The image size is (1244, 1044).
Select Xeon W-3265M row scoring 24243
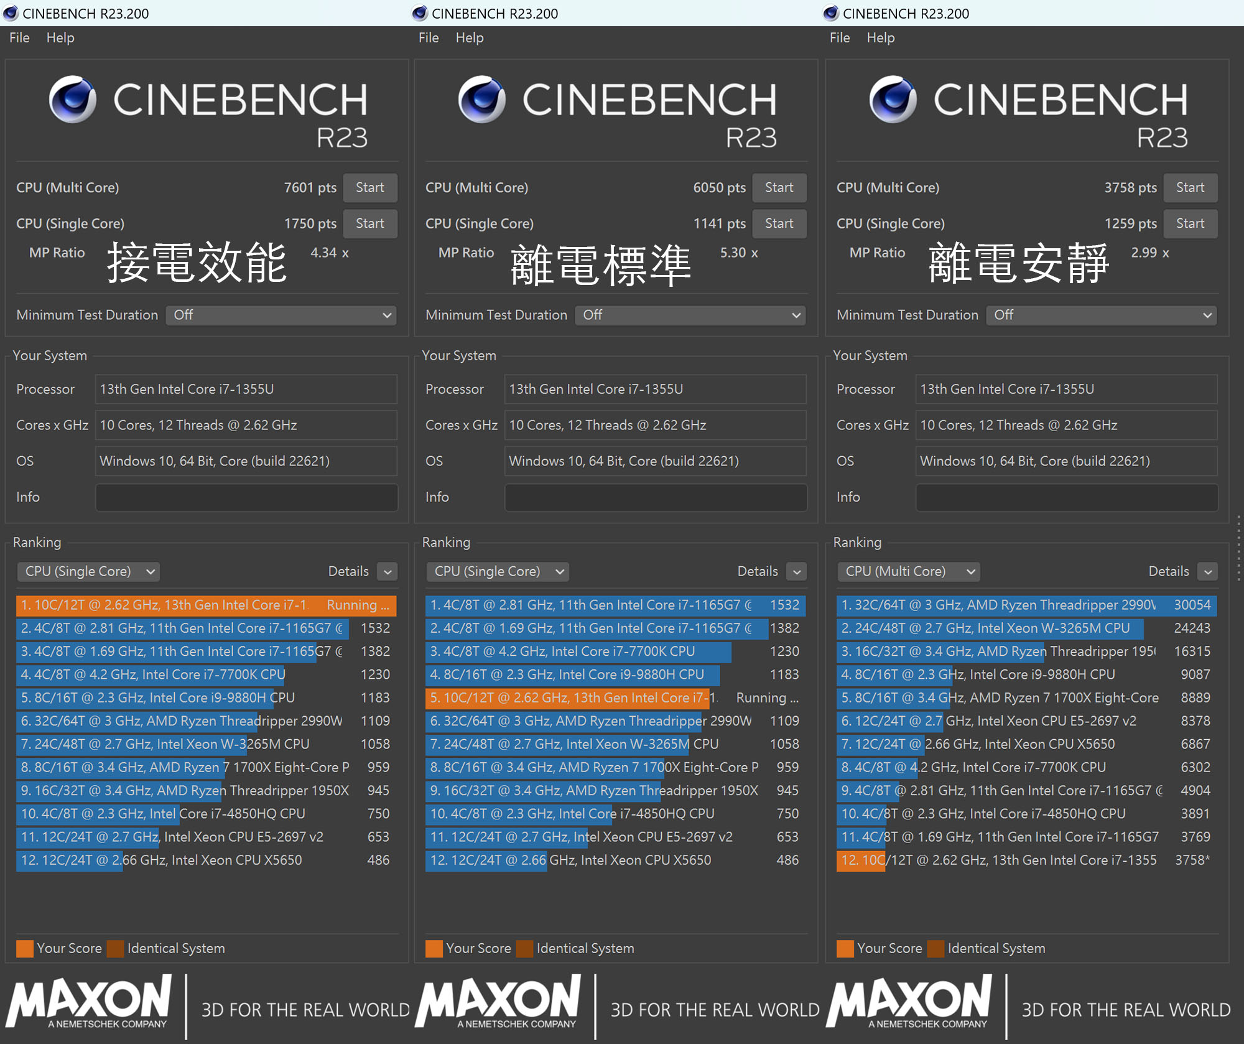coord(1027,628)
